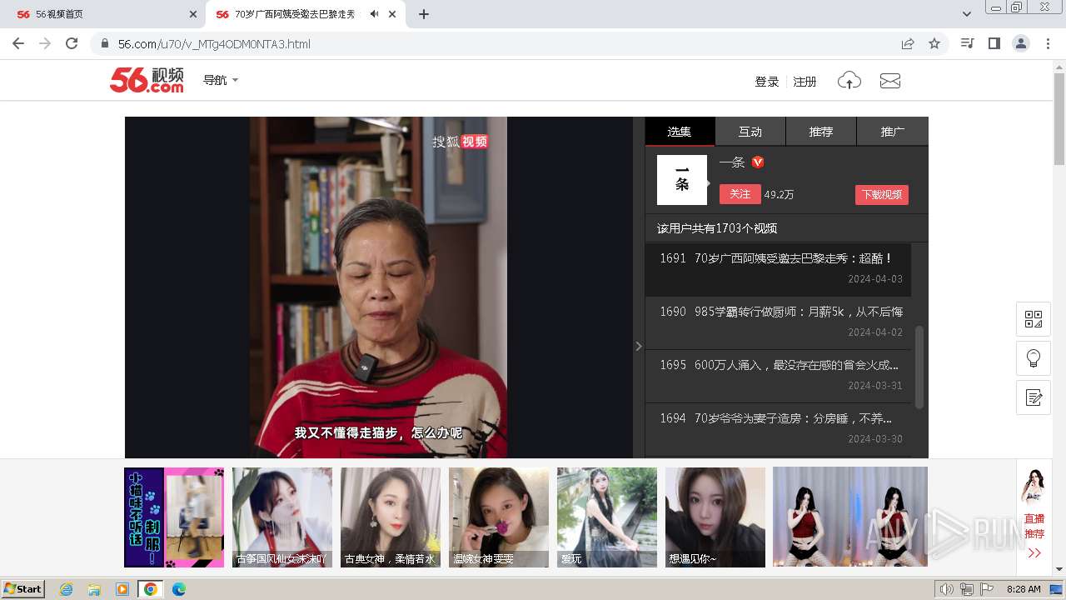The image size is (1066, 600).
Task: Open the 导航 navigation dropdown
Action: pyautogui.click(x=221, y=80)
